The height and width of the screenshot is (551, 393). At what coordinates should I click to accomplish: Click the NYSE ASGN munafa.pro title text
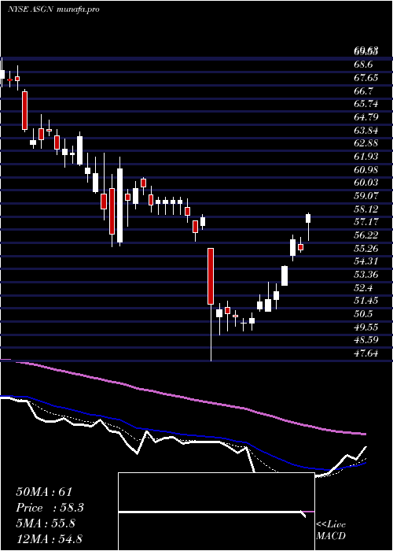(53, 9)
